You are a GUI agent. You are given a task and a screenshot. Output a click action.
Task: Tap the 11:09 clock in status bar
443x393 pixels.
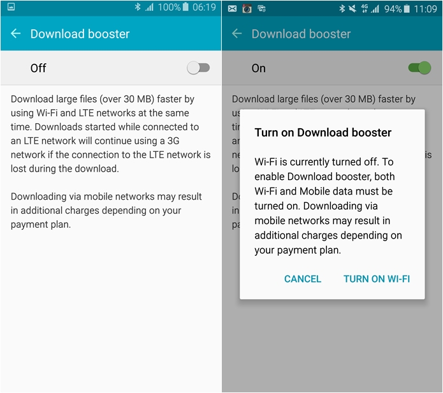pos(425,9)
